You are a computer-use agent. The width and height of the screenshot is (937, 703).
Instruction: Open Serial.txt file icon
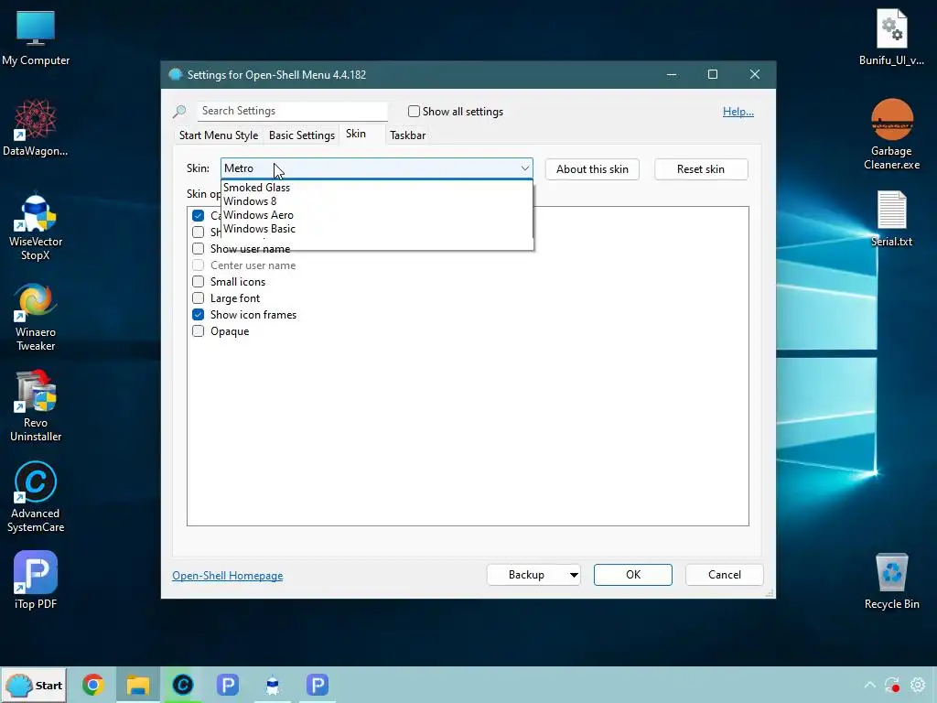(891, 219)
